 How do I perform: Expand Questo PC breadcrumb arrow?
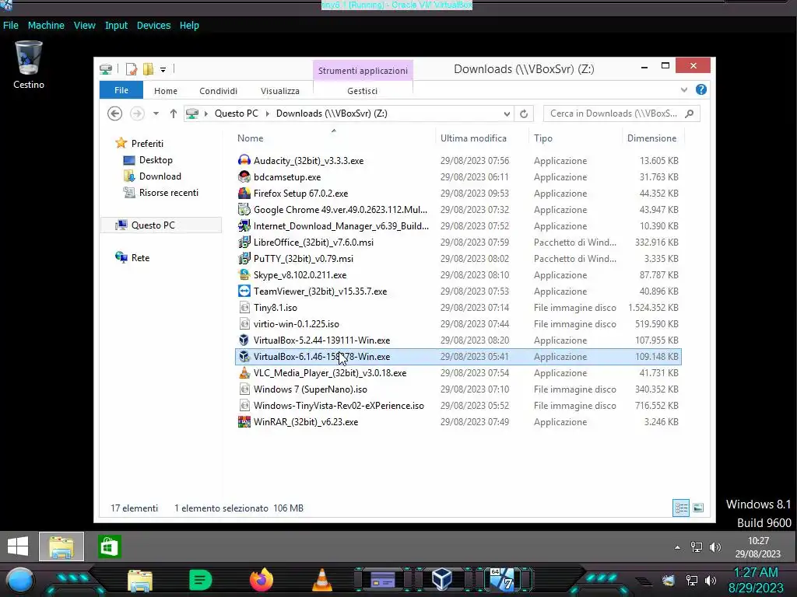(x=268, y=113)
